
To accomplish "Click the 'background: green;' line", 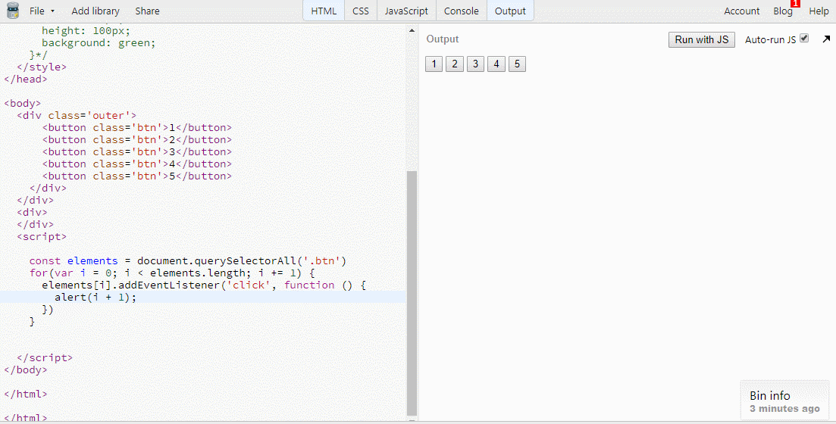I will point(99,43).
